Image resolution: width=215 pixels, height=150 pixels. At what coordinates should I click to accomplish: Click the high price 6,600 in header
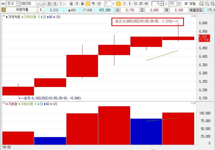coord(154,10)
